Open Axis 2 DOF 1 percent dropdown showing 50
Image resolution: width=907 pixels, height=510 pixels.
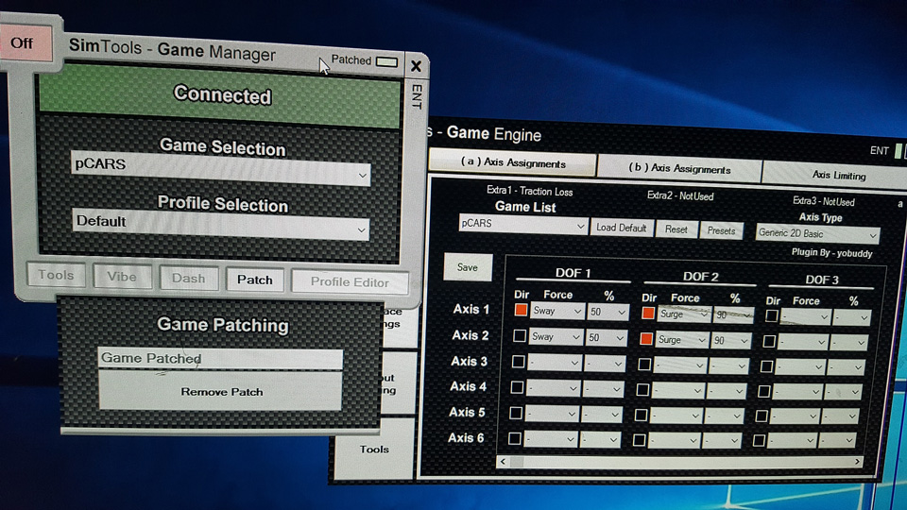(x=606, y=338)
